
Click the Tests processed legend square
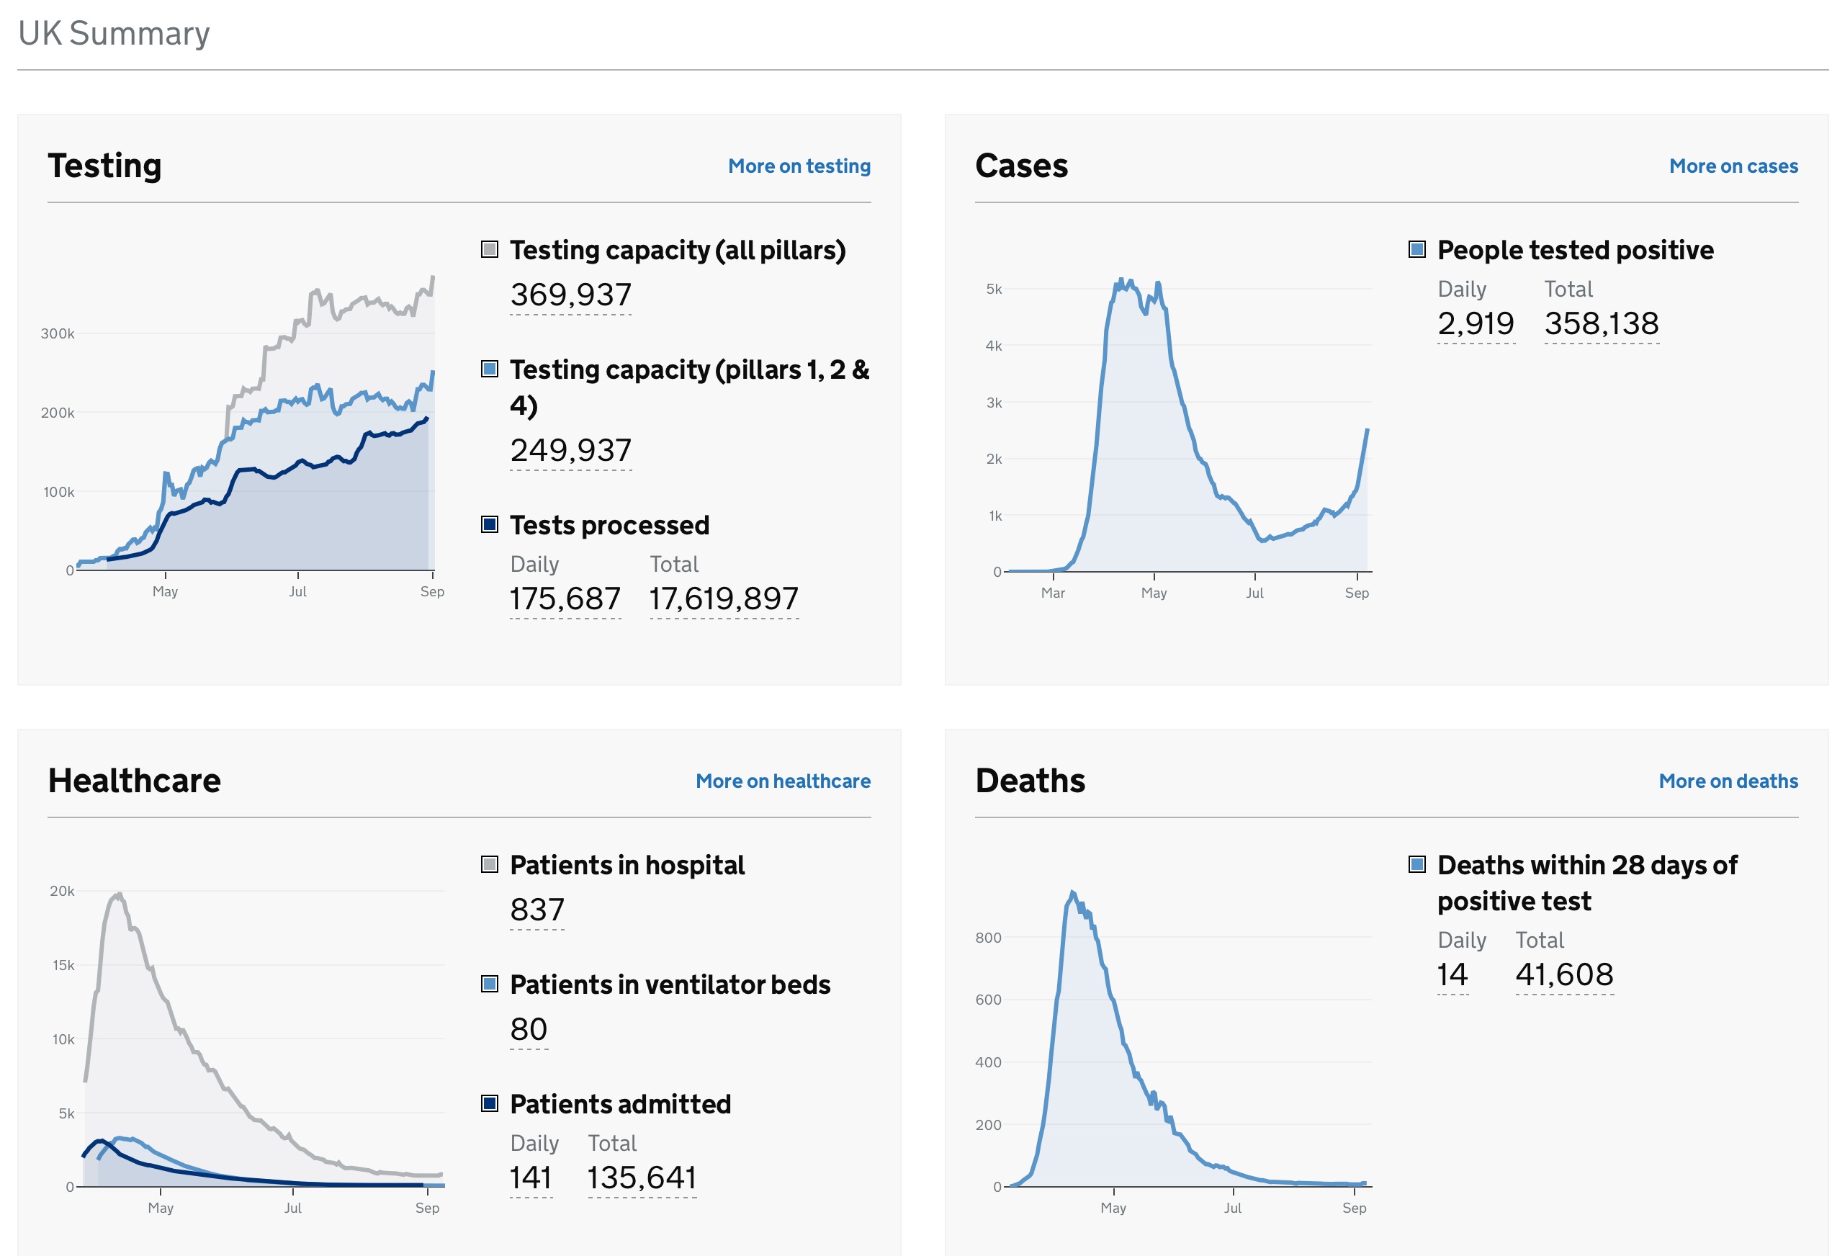click(490, 525)
